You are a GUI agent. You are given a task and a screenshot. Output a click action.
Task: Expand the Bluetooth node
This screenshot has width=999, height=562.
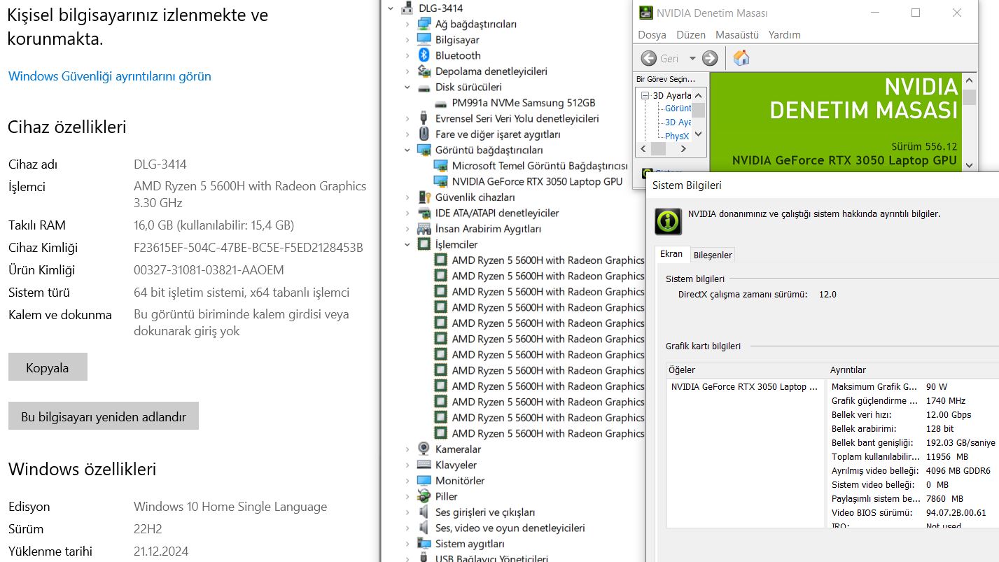pyautogui.click(x=407, y=55)
